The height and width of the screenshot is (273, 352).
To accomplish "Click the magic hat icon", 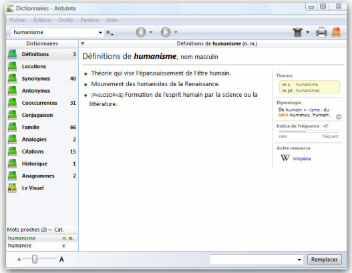I will (298, 32).
